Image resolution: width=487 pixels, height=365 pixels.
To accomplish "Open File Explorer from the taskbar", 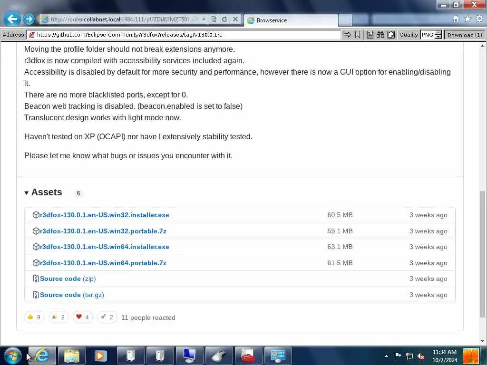I will [72, 355].
